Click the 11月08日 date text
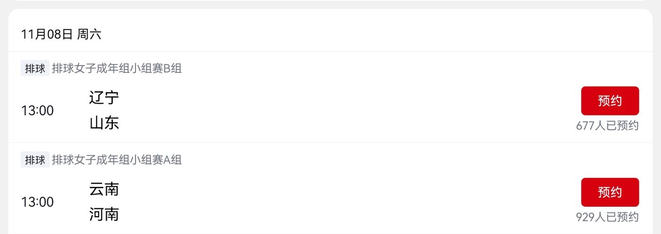The height and width of the screenshot is (234, 661). (47, 34)
